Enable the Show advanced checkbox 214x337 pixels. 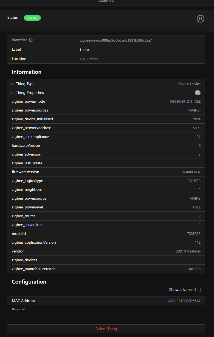click(x=199, y=290)
